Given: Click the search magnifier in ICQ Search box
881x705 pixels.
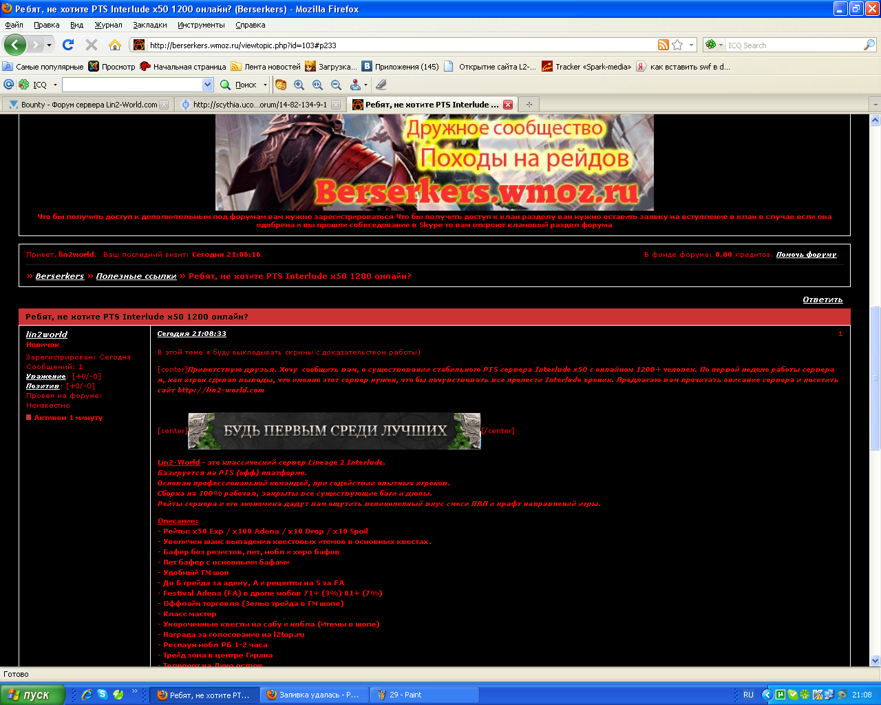Looking at the screenshot, I should tap(869, 45).
